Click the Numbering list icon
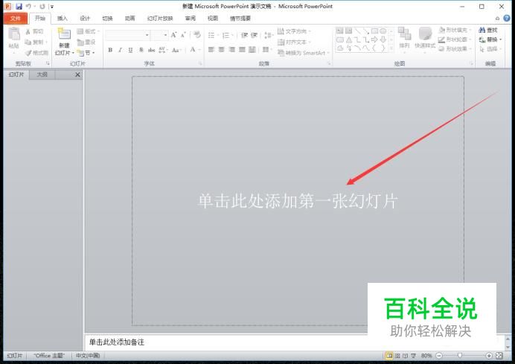 (225, 35)
